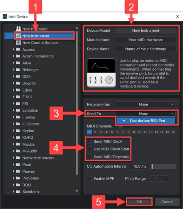The height and width of the screenshot is (209, 183).
Task: Toggle MIDI channel 1 button
Action: pos(90,132)
